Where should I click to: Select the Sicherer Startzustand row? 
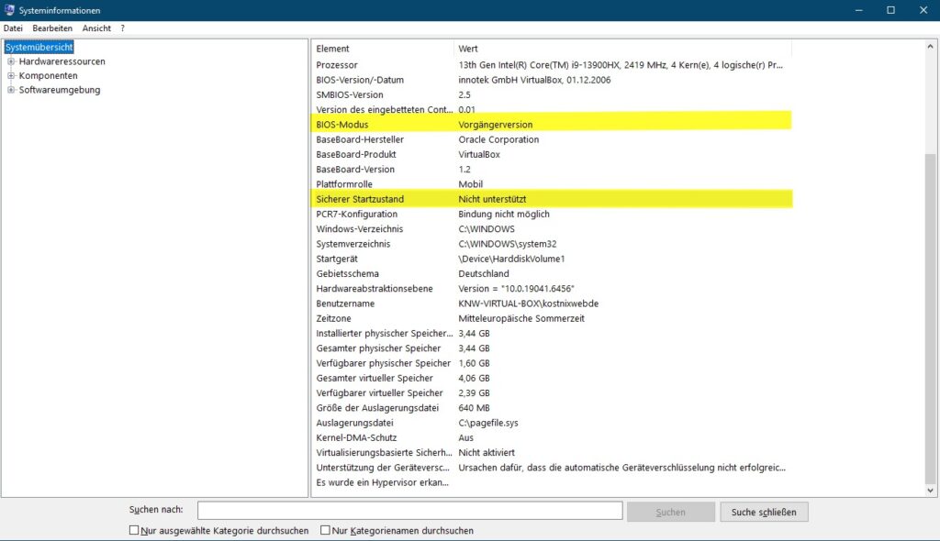coord(552,199)
